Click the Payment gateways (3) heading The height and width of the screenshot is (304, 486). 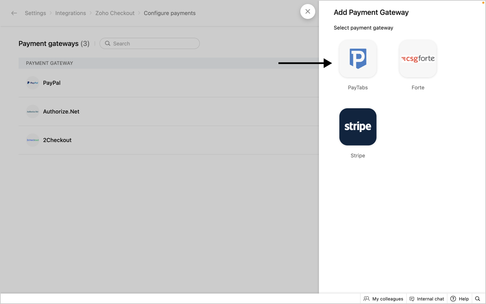coord(54,44)
